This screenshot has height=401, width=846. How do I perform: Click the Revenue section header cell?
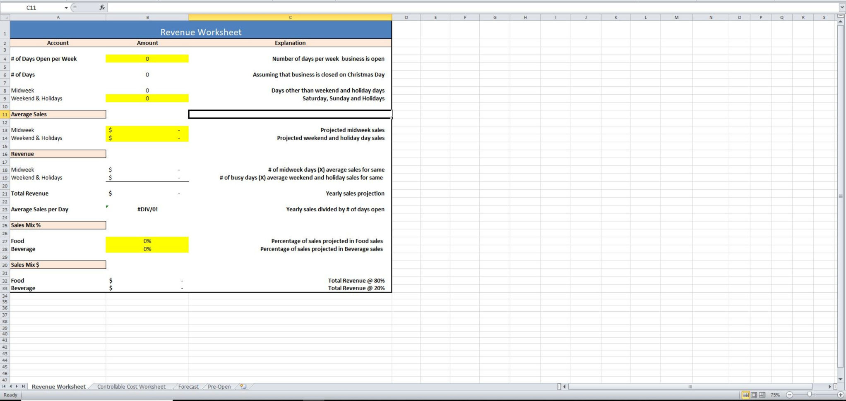tap(58, 154)
